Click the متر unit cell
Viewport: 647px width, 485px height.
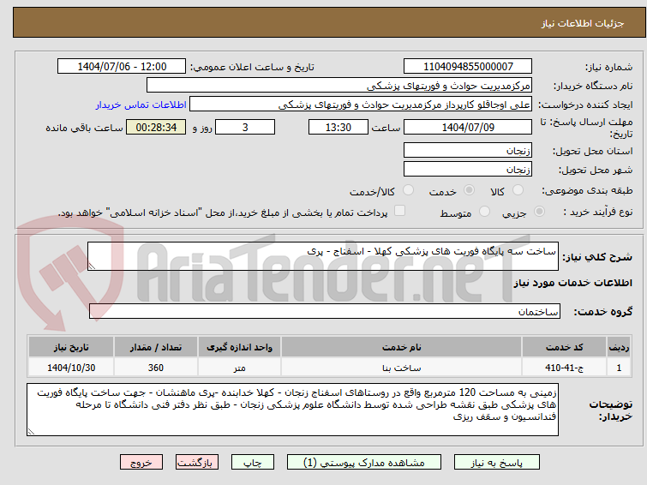(x=239, y=368)
